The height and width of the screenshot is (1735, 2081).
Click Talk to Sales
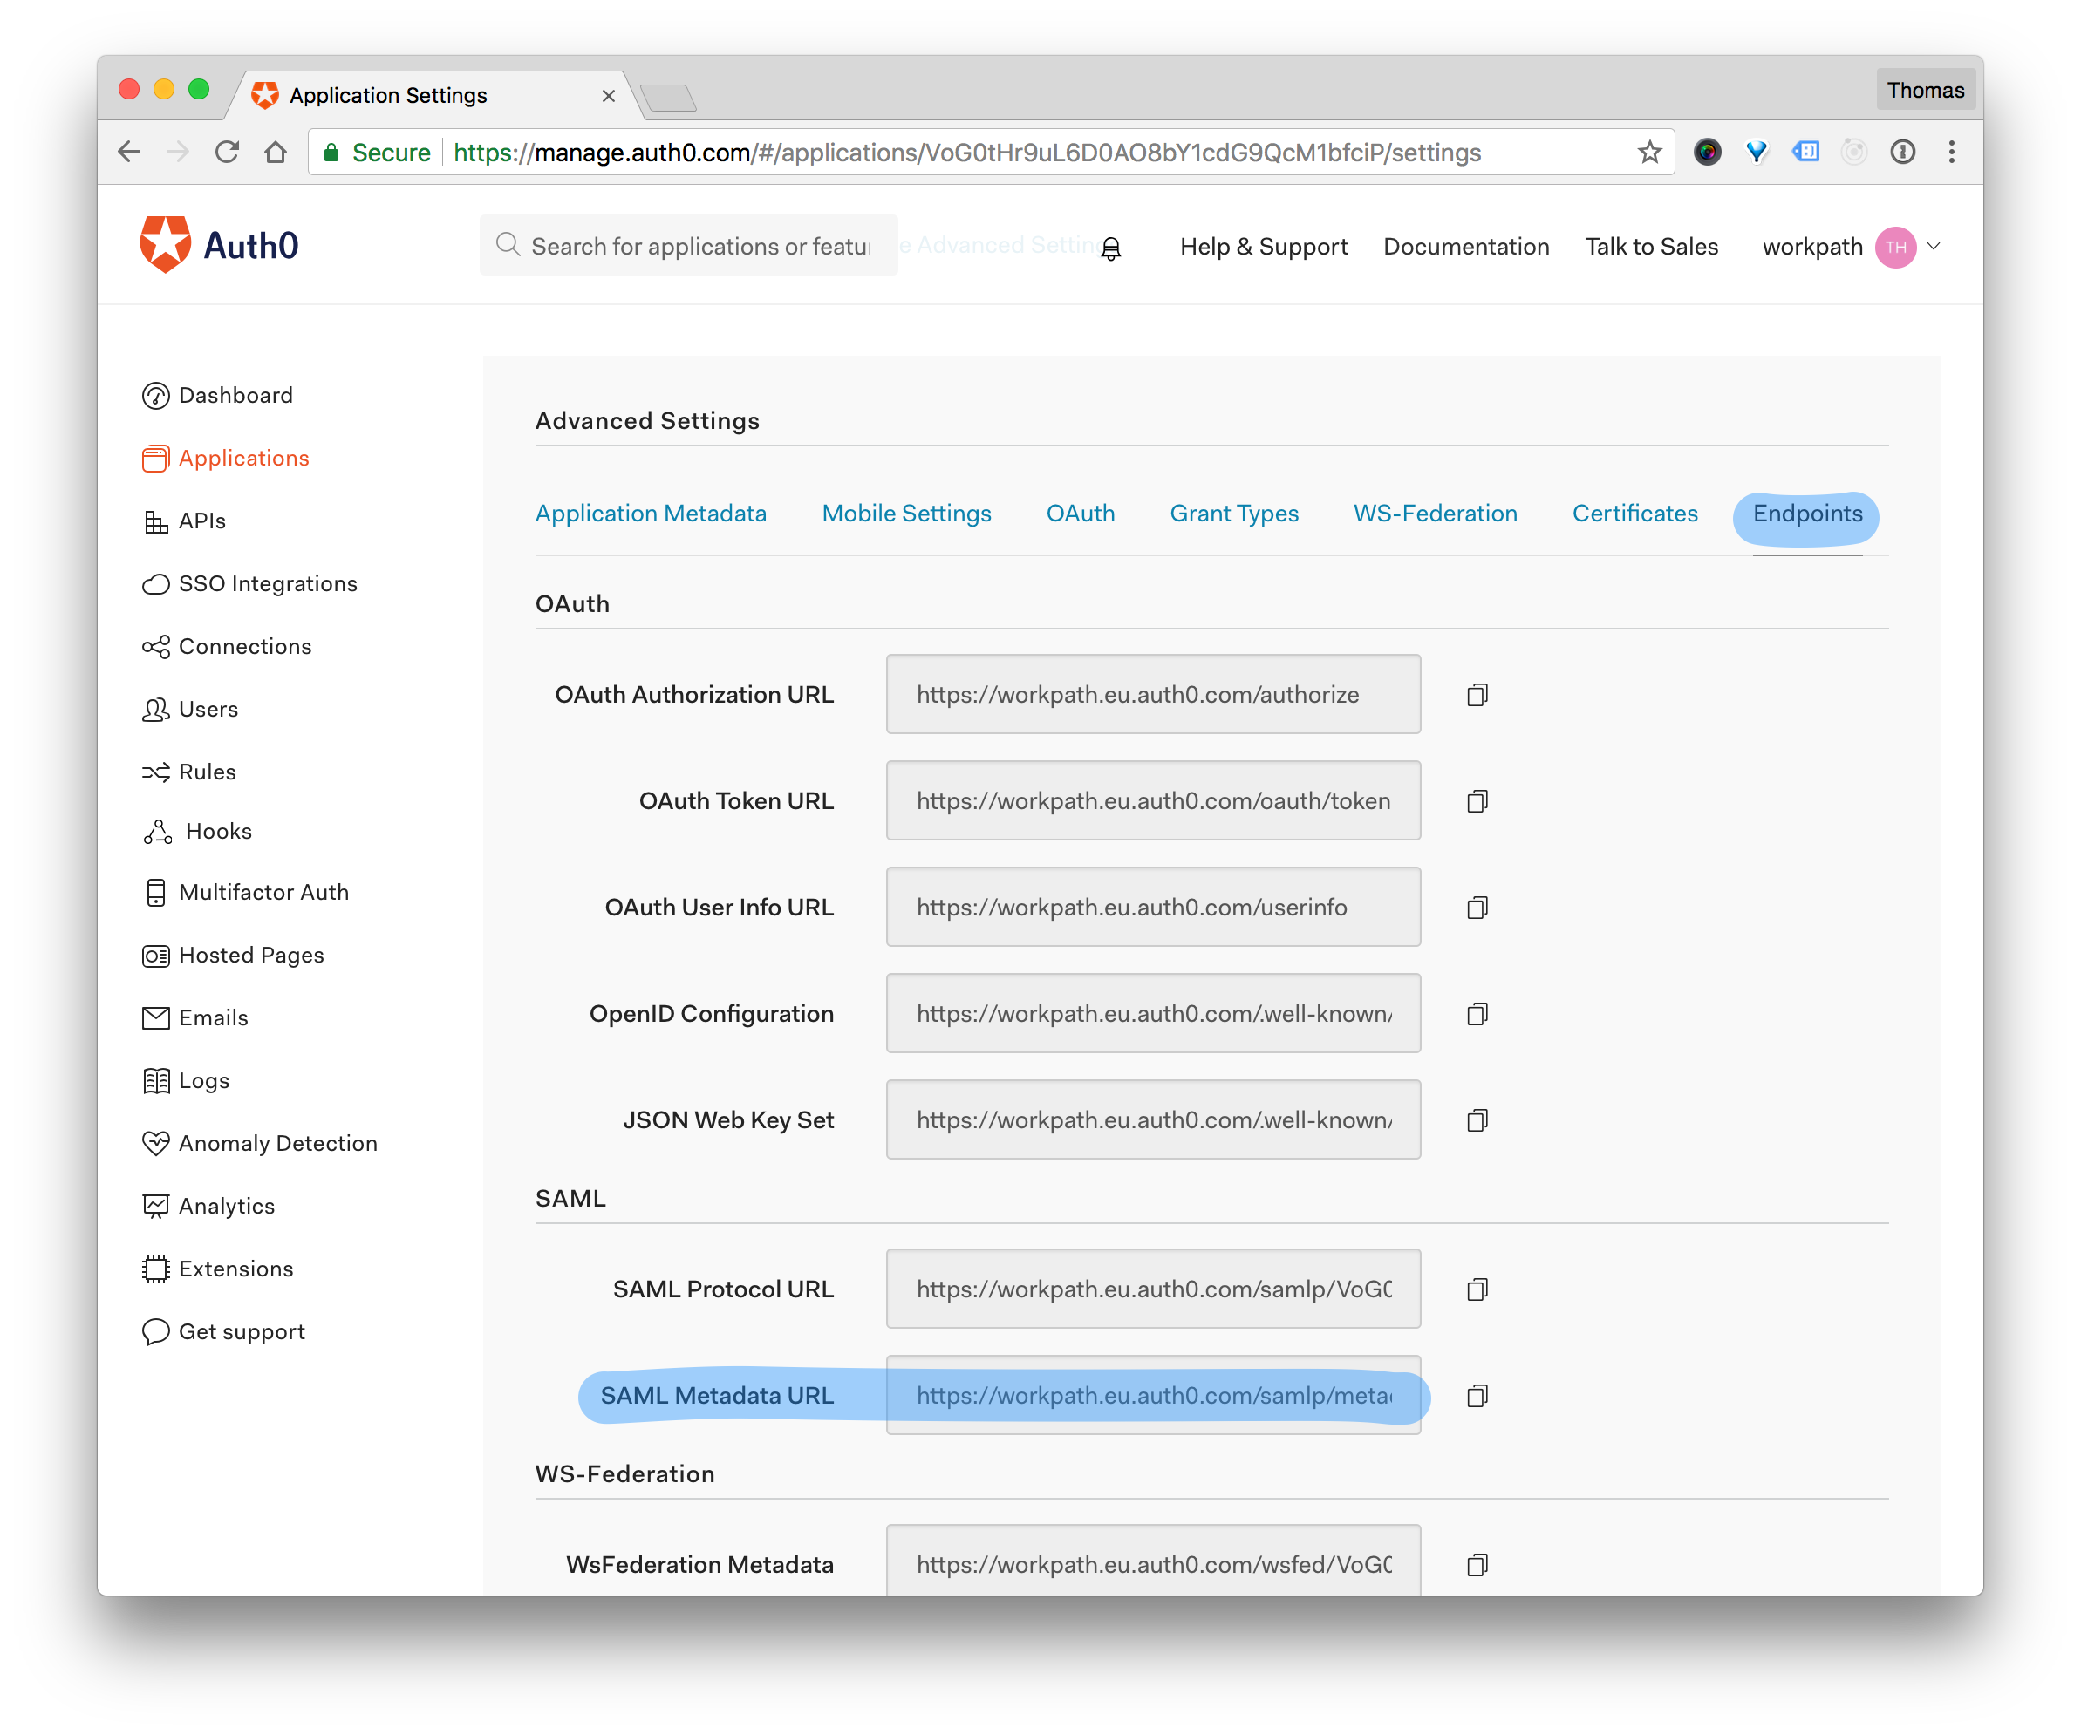pos(1651,247)
